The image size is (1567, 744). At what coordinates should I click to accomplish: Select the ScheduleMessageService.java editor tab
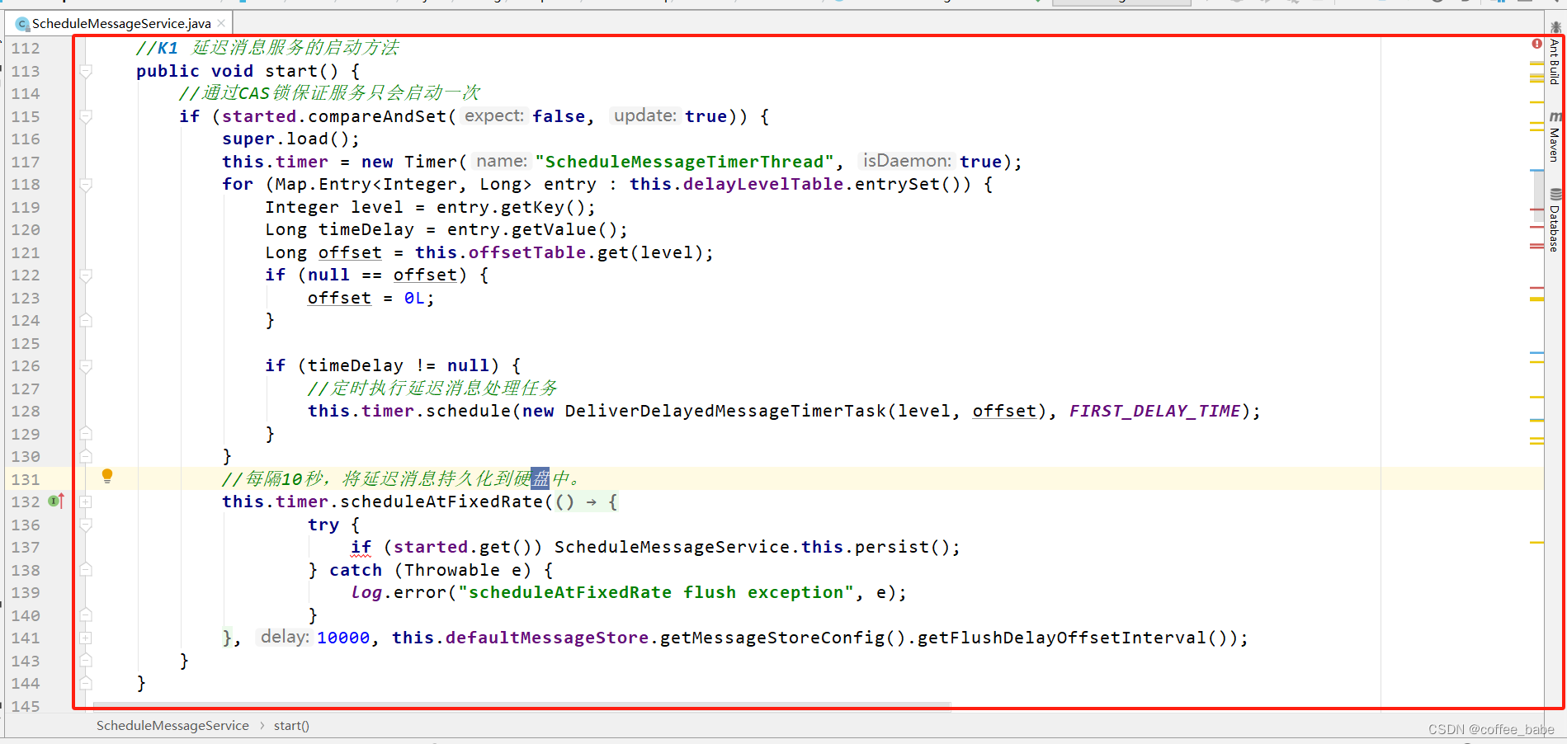click(121, 23)
